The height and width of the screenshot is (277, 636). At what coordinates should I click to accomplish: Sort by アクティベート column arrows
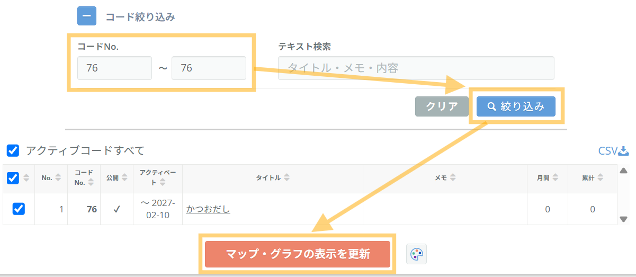[x=163, y=182]
